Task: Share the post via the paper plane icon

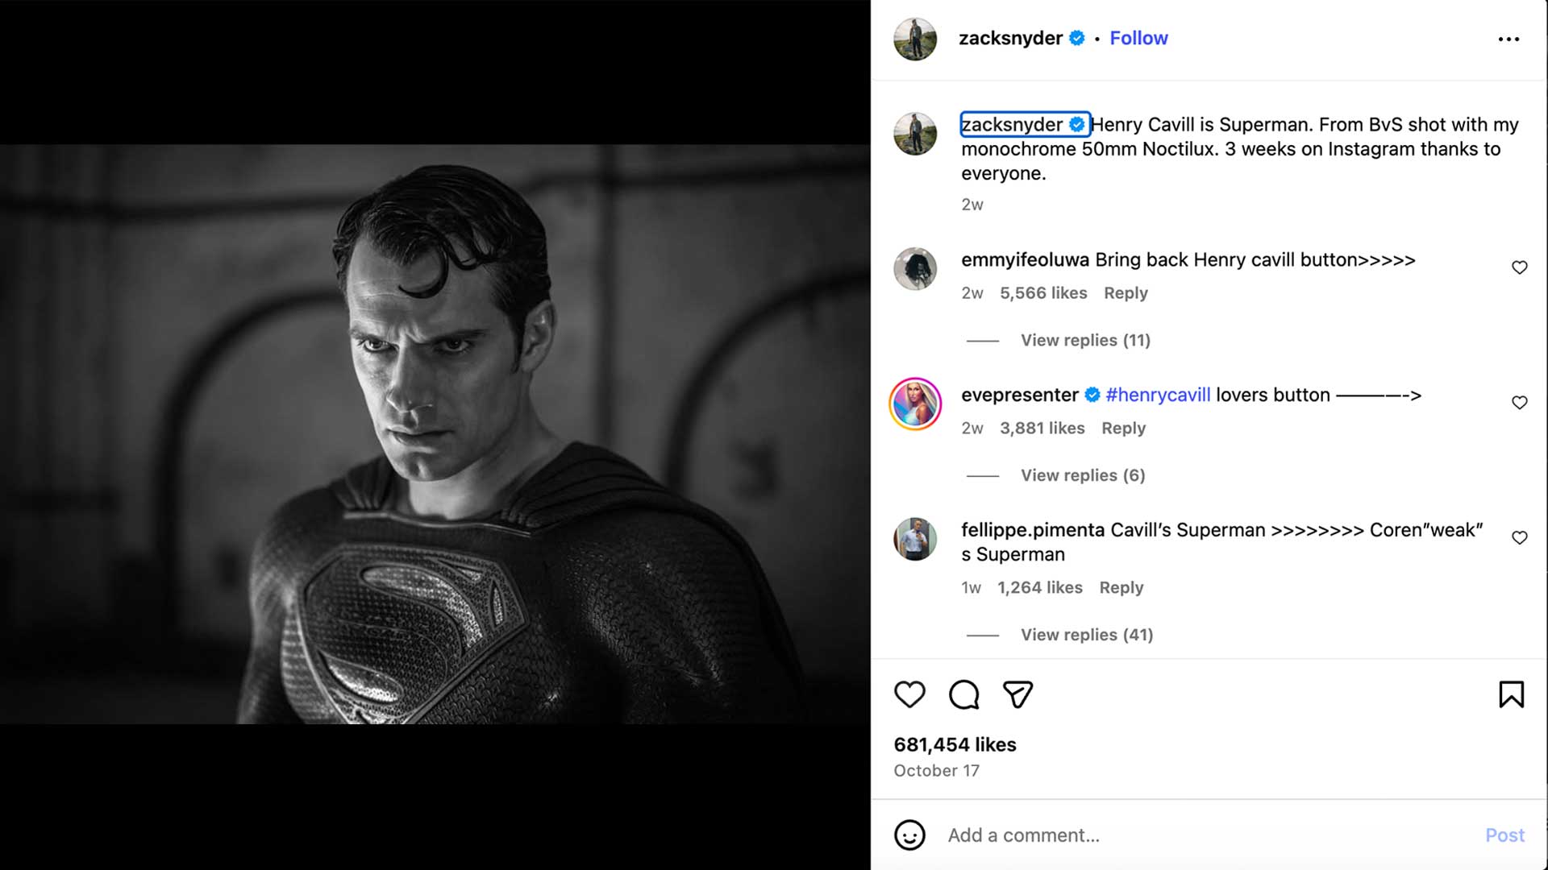Action: 1017,694
